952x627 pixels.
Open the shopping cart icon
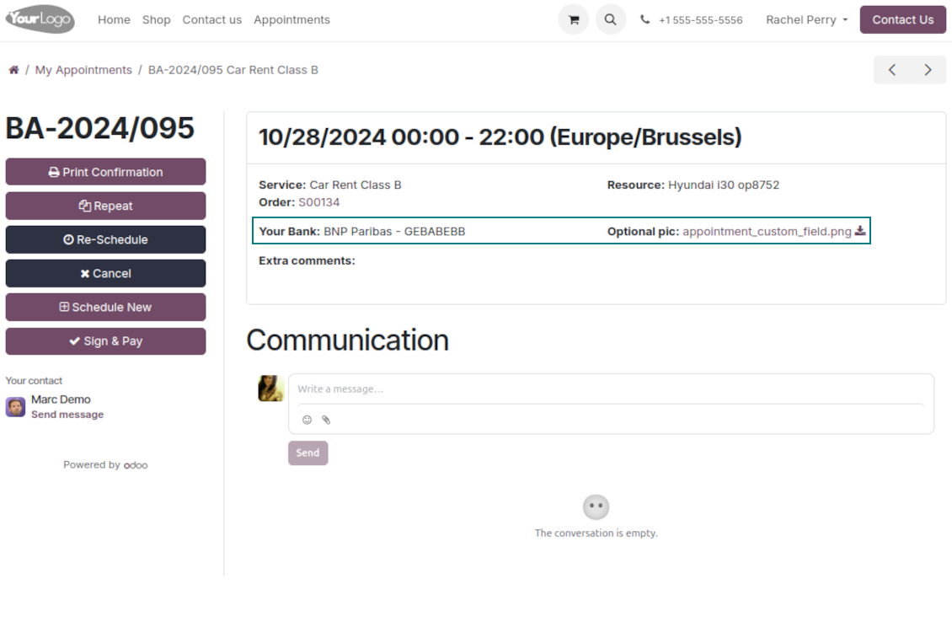[x=573, y=20]
